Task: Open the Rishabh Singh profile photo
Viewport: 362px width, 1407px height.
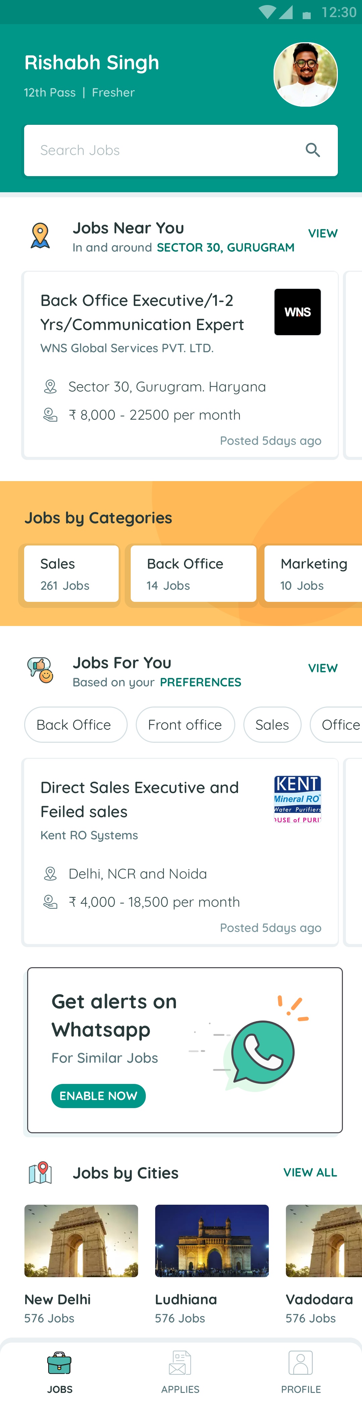Action: (305, 75)
